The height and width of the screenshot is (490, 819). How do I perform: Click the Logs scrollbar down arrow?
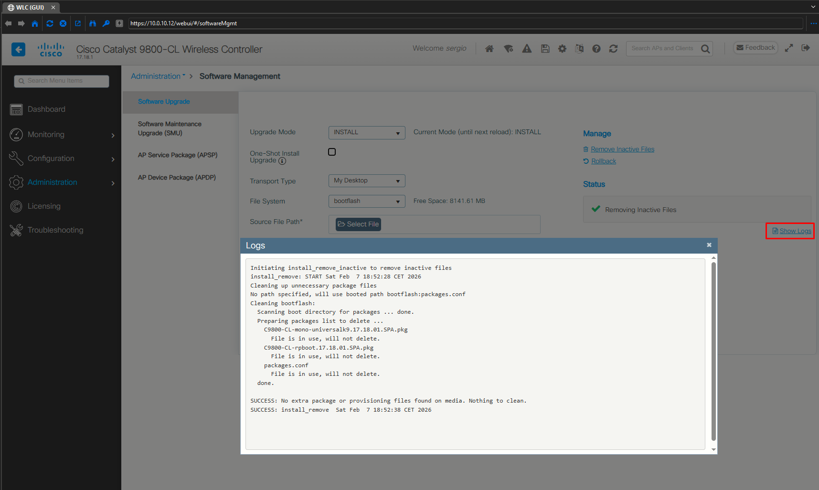pos(713,449)
